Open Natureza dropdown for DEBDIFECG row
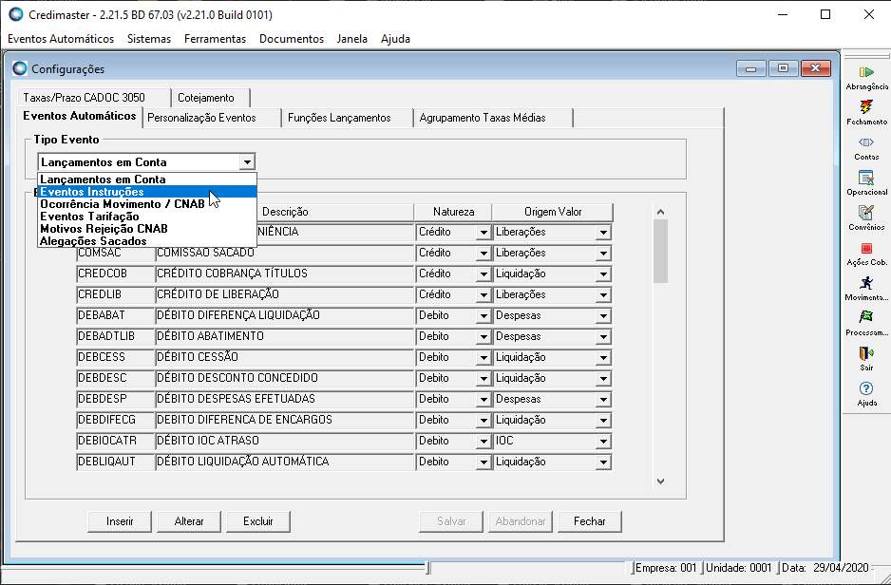 click(483, 421)
